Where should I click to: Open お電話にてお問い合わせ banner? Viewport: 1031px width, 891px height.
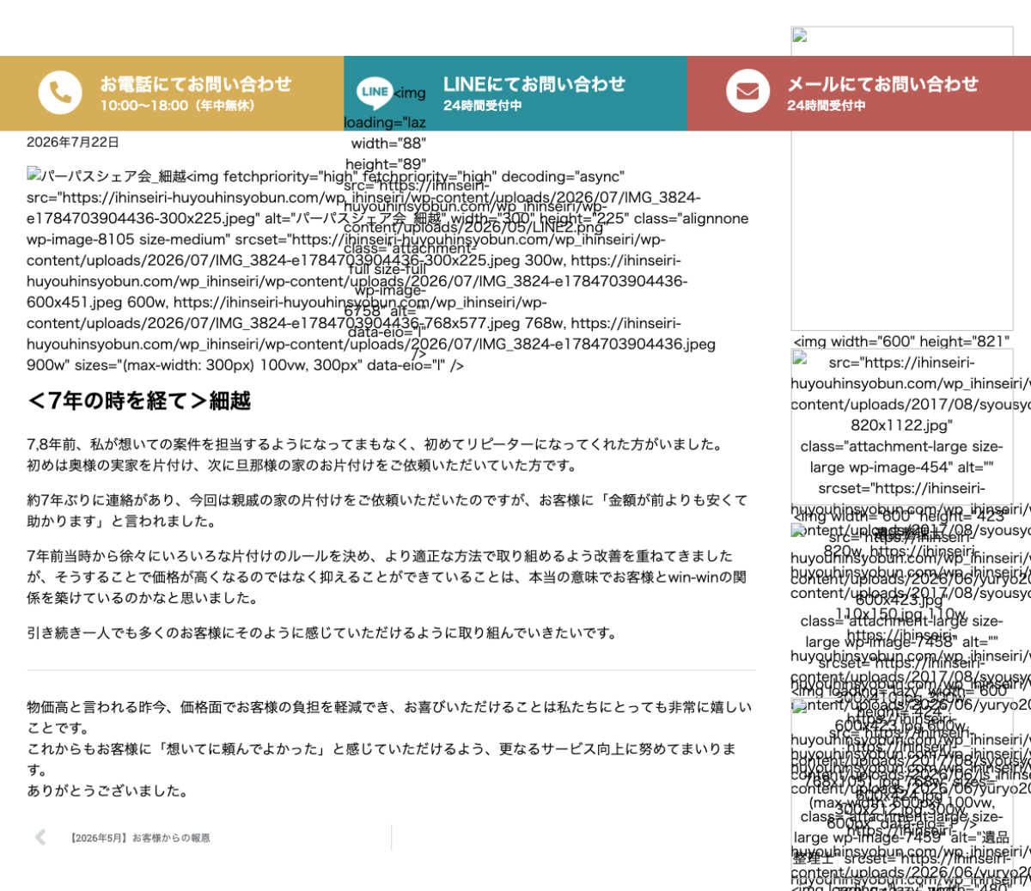(172, 94)
